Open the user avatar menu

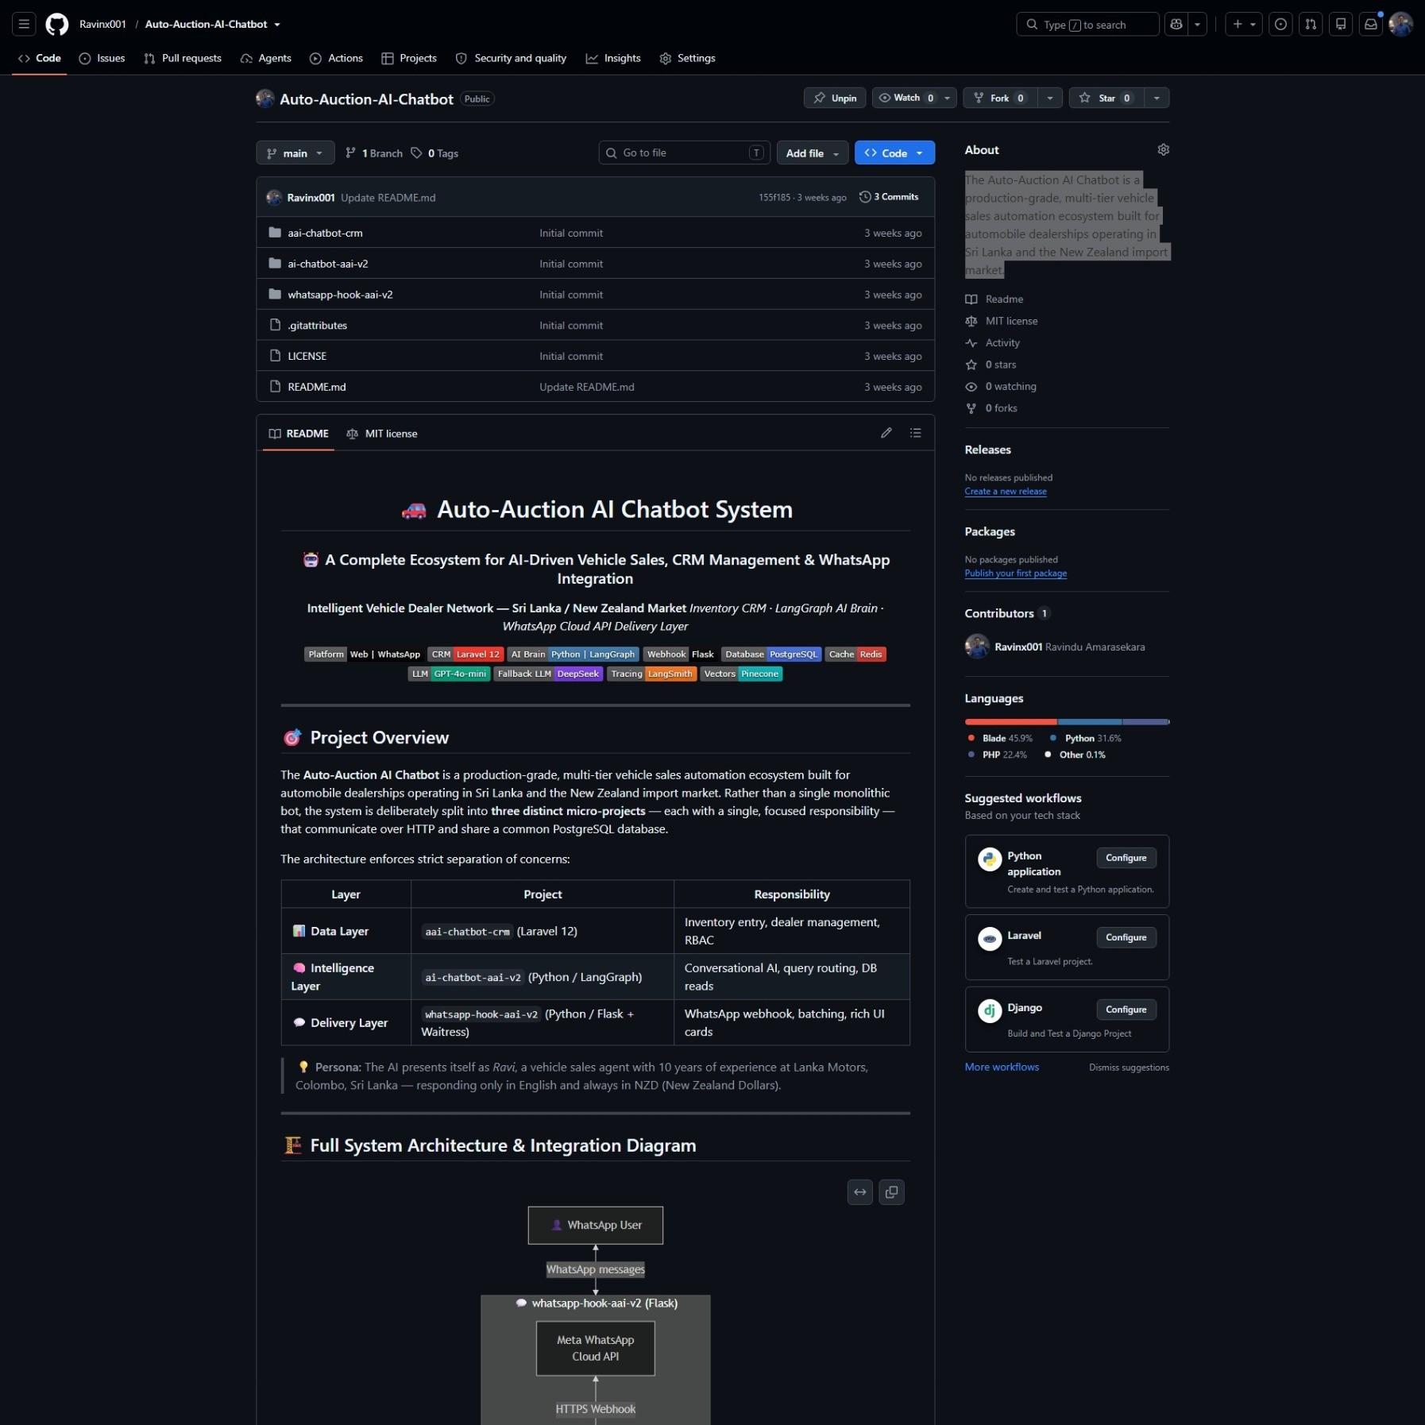1400,24
